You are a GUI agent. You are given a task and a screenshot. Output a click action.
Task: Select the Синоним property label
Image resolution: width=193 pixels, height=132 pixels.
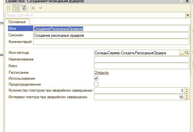tap(16, 35)
